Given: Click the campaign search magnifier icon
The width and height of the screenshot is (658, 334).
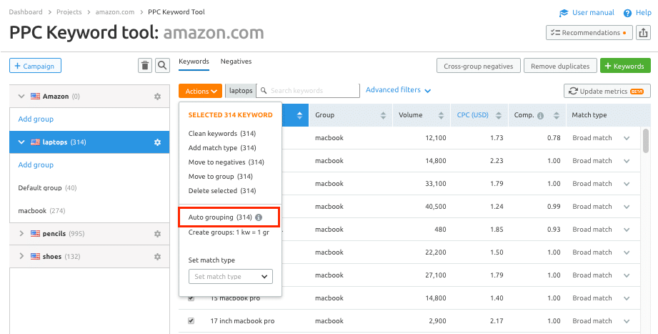Looking at the screenshot, I should (163, 66).
